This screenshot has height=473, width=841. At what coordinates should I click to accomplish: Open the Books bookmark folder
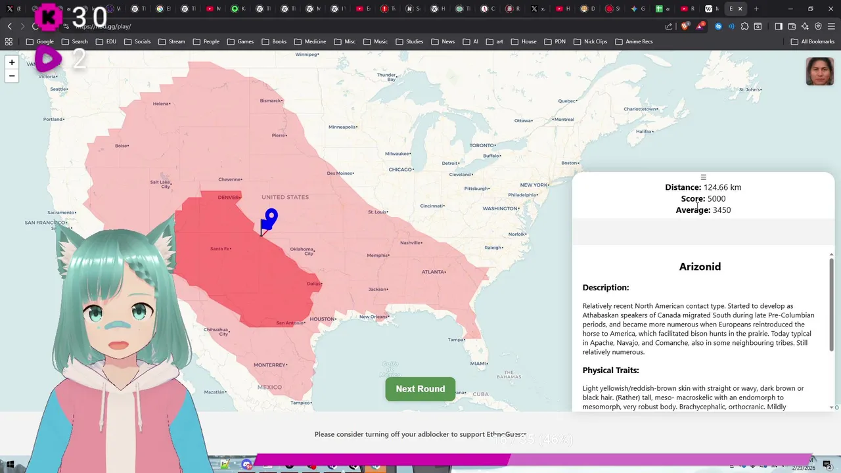click(274, 41)
